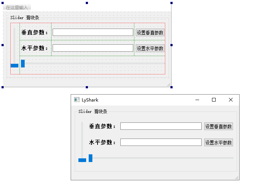Click the LyShark window app icon

click(x=77, y=100)
